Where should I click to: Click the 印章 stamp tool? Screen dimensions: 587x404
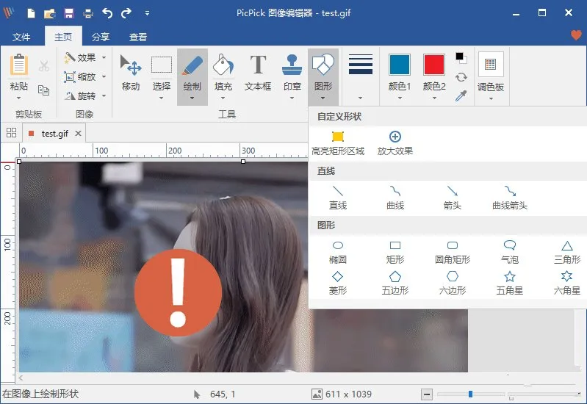[292, 73]
